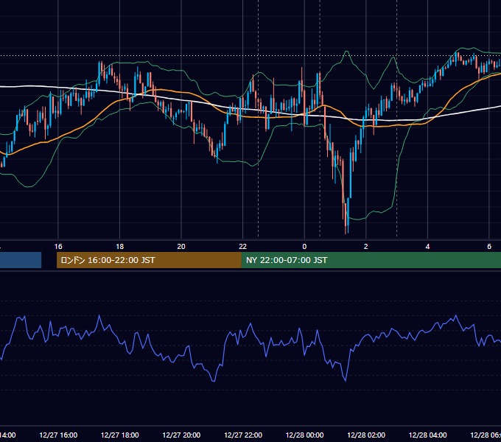The height and width of the screenshot is (442, 501).
Task: Click the 12/27 18:00 date label
Action: (x=120, y=435)
